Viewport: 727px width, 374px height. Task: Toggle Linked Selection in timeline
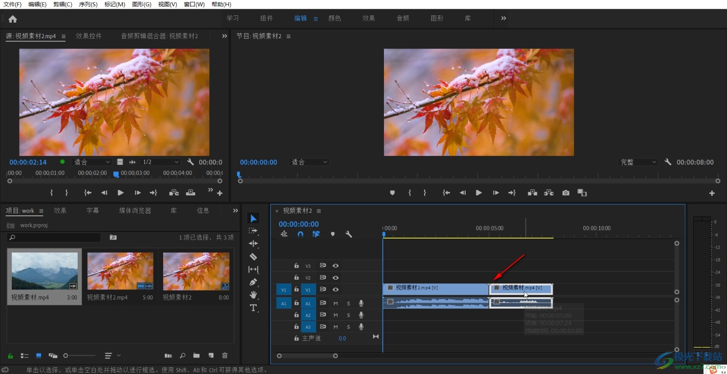click(x=316, y=234)
